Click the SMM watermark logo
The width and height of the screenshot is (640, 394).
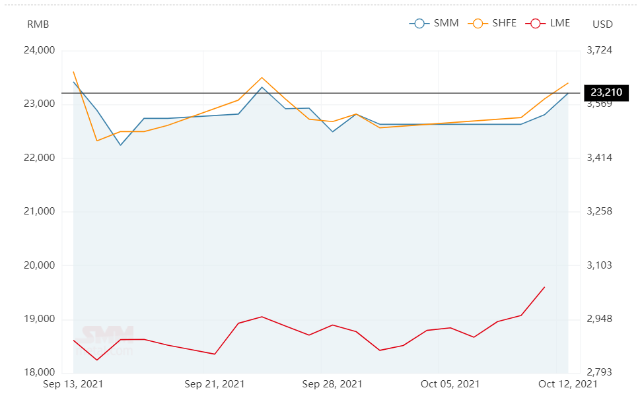pyautogui.click(x=105, y=340)
